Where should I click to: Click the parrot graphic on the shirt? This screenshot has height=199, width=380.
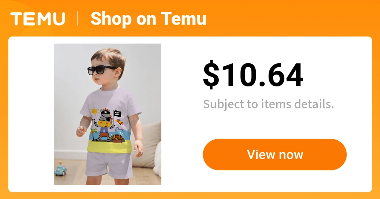(119, 121)
